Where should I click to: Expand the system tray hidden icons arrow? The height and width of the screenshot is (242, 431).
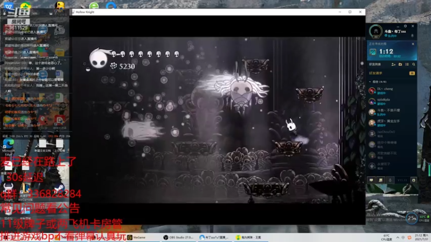398,237
